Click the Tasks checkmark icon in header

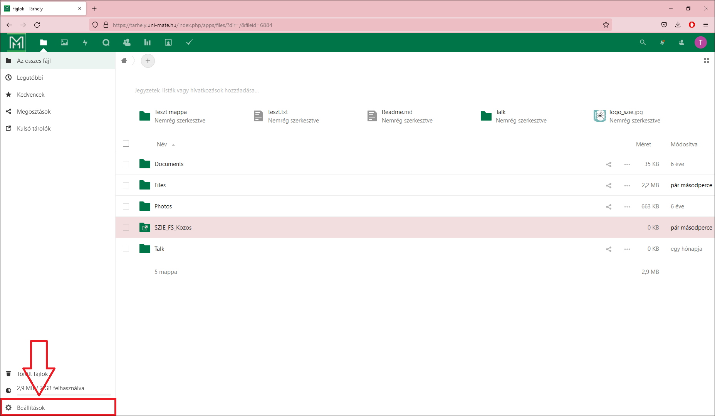coord(189,42)
